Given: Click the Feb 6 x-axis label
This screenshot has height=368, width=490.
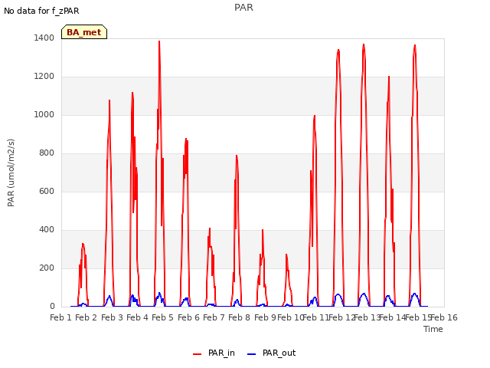Looking at the screenshot, I should (188, 317).
